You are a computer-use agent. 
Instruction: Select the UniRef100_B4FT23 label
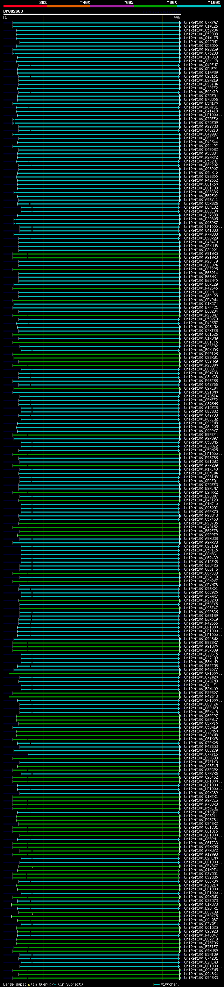click(201, 500)
